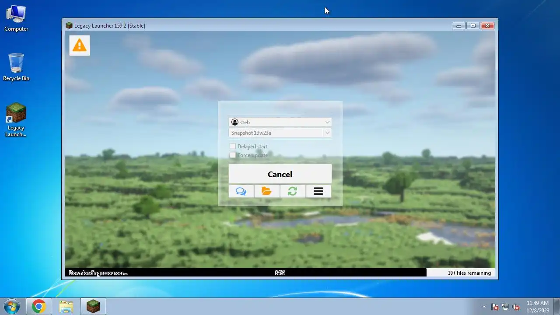This screenshot has height=315, width=560.
Task: Open File Explorer from the taskbar
Action: click(66, 307)
